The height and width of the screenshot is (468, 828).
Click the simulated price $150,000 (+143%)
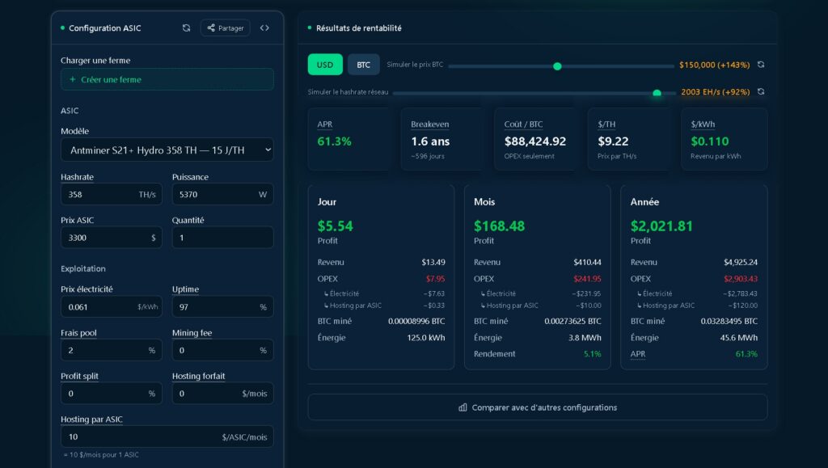[715, 65]
